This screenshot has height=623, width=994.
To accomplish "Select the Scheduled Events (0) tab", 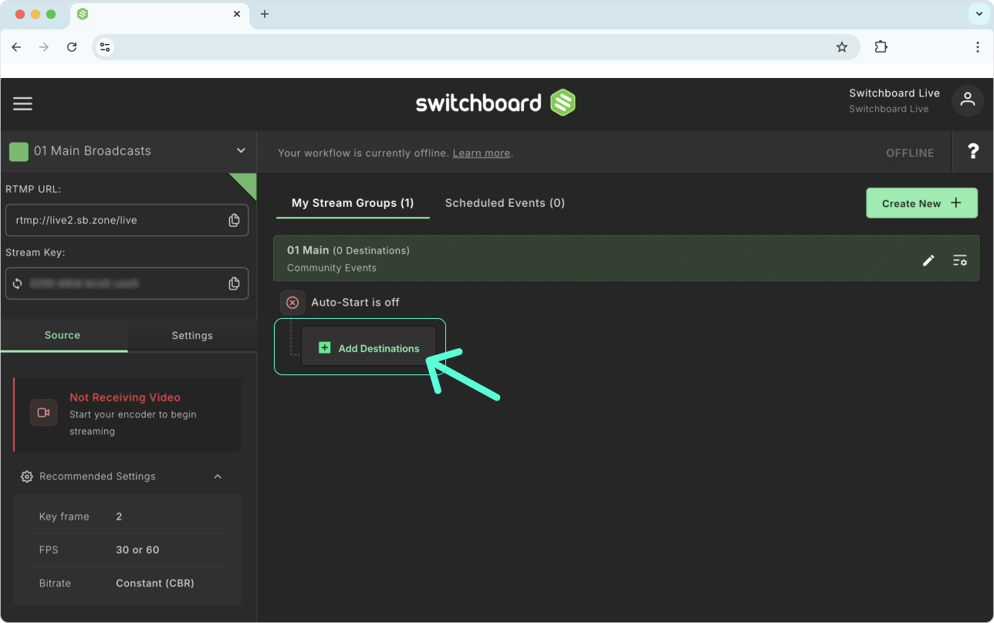I will click(x=505, y=203).
